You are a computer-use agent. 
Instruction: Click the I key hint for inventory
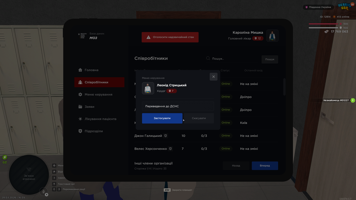tap(54, 178)
